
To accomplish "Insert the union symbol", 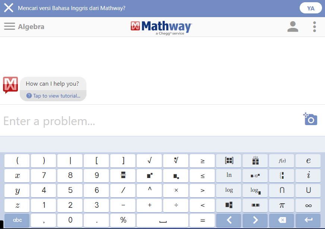I will 308,191.
